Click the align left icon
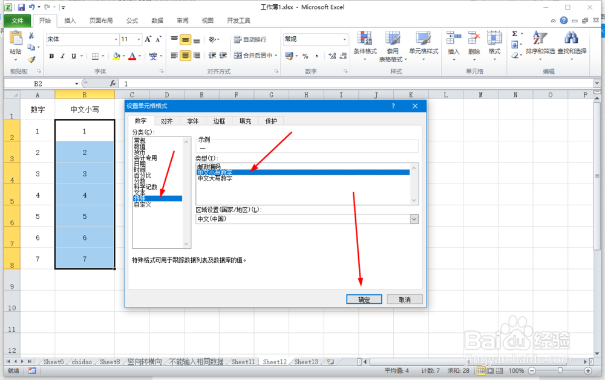Screen dimensions: 605x380 point(174,56)
